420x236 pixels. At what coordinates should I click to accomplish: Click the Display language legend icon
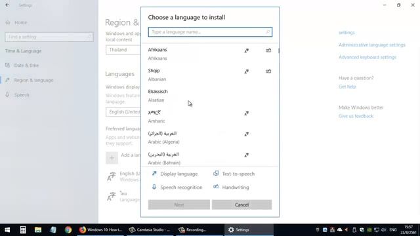click(x=154, y=173)
